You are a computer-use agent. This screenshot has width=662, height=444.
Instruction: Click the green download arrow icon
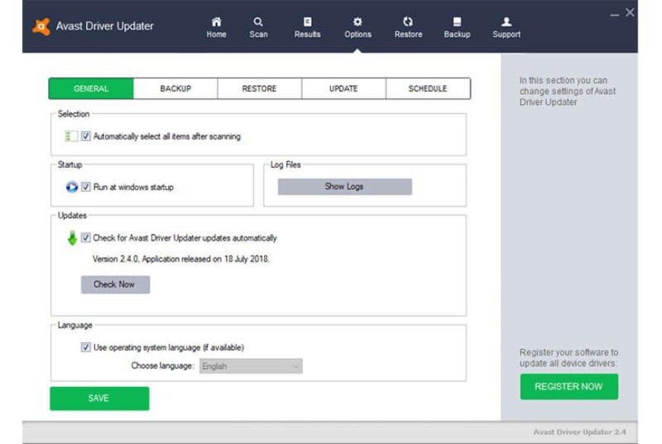point(72,238)
